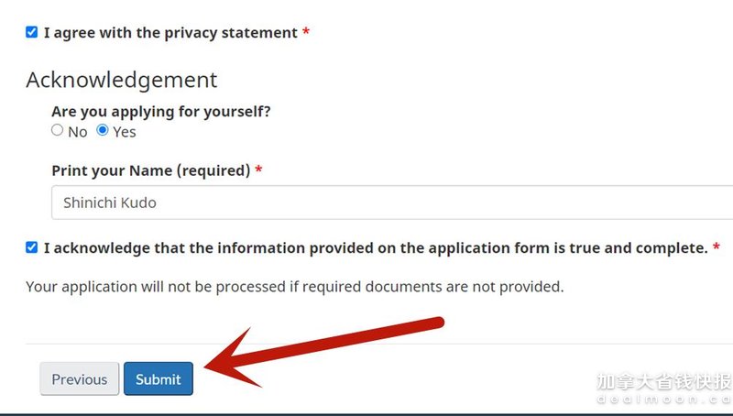Click the red asterisk beside Print your Name
This screenshot has width=733, height=416.
(258, 170)
